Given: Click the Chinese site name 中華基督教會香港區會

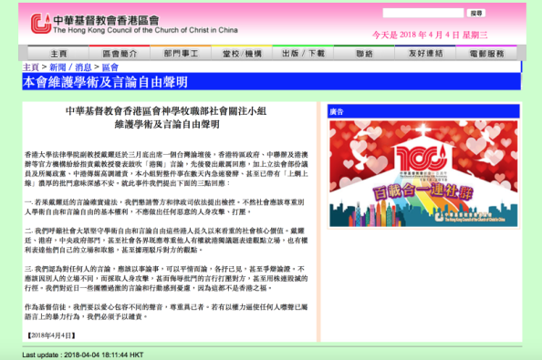Looking at the screenshot, I should 106,20.
